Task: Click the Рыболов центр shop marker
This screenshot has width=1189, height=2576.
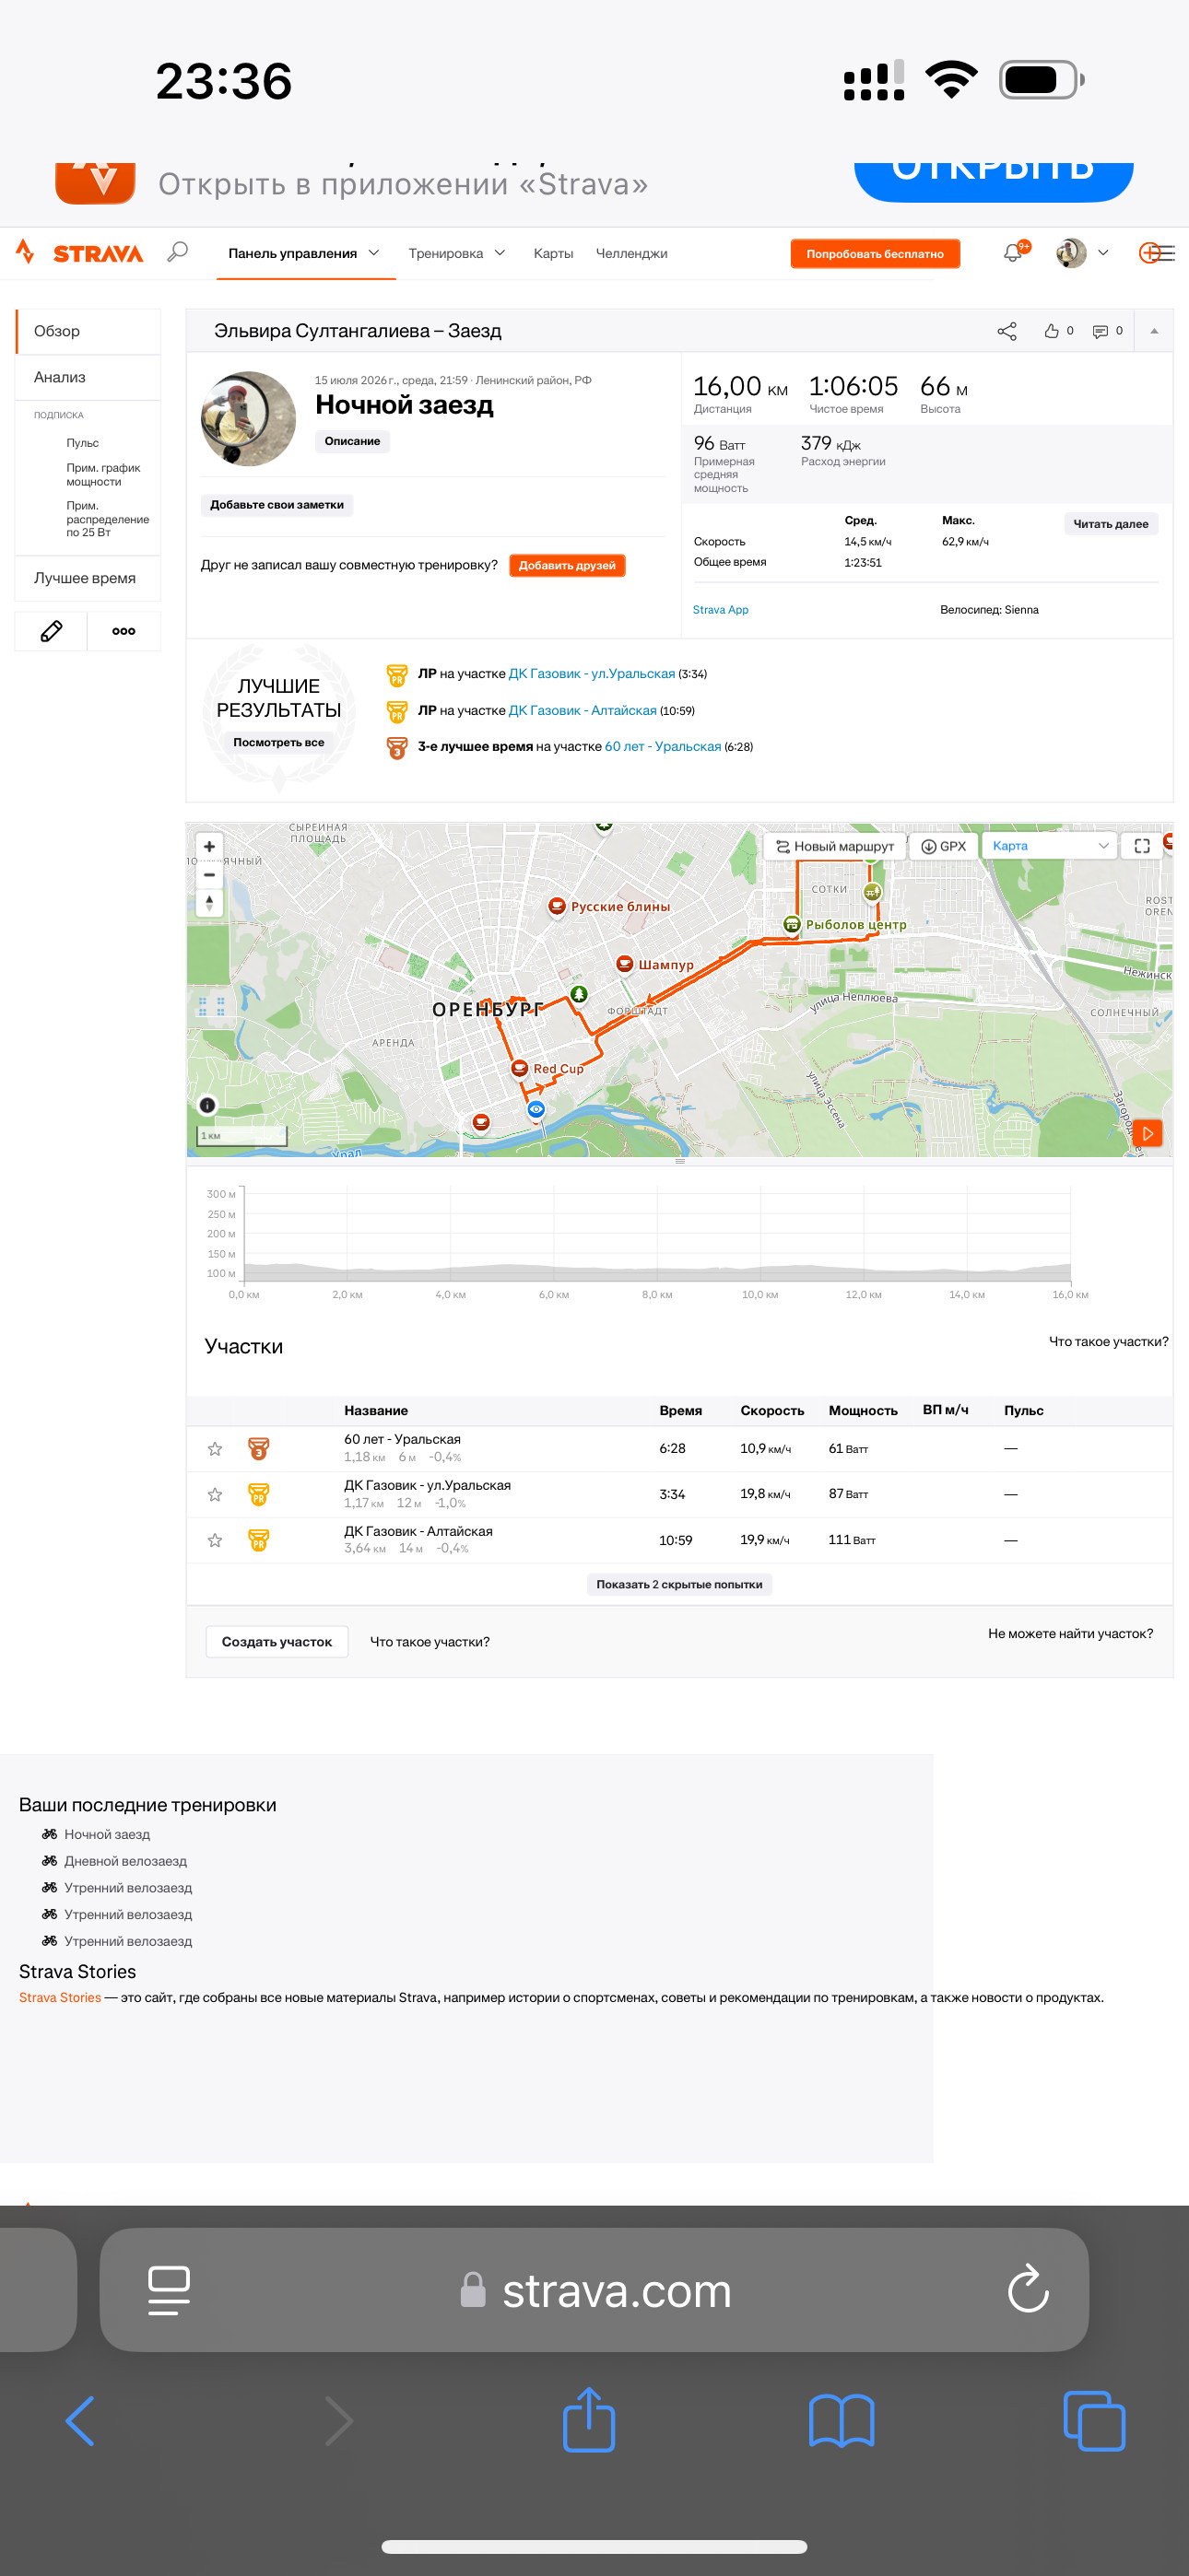Action: 792,924
